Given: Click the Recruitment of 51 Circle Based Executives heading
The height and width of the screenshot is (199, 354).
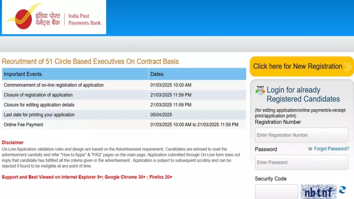Looking at the screenshot, I should (x=90, y=62).
